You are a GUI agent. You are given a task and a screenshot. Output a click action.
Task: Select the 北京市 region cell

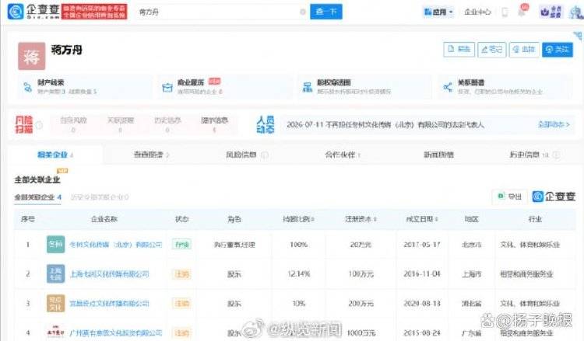[x=472, y=245]
